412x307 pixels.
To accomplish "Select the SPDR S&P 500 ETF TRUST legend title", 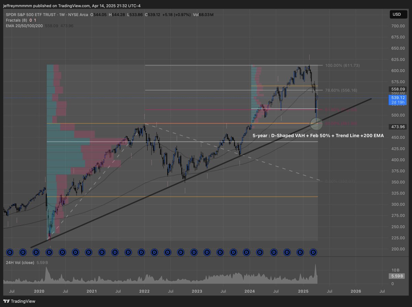I will tap(47, 15).
